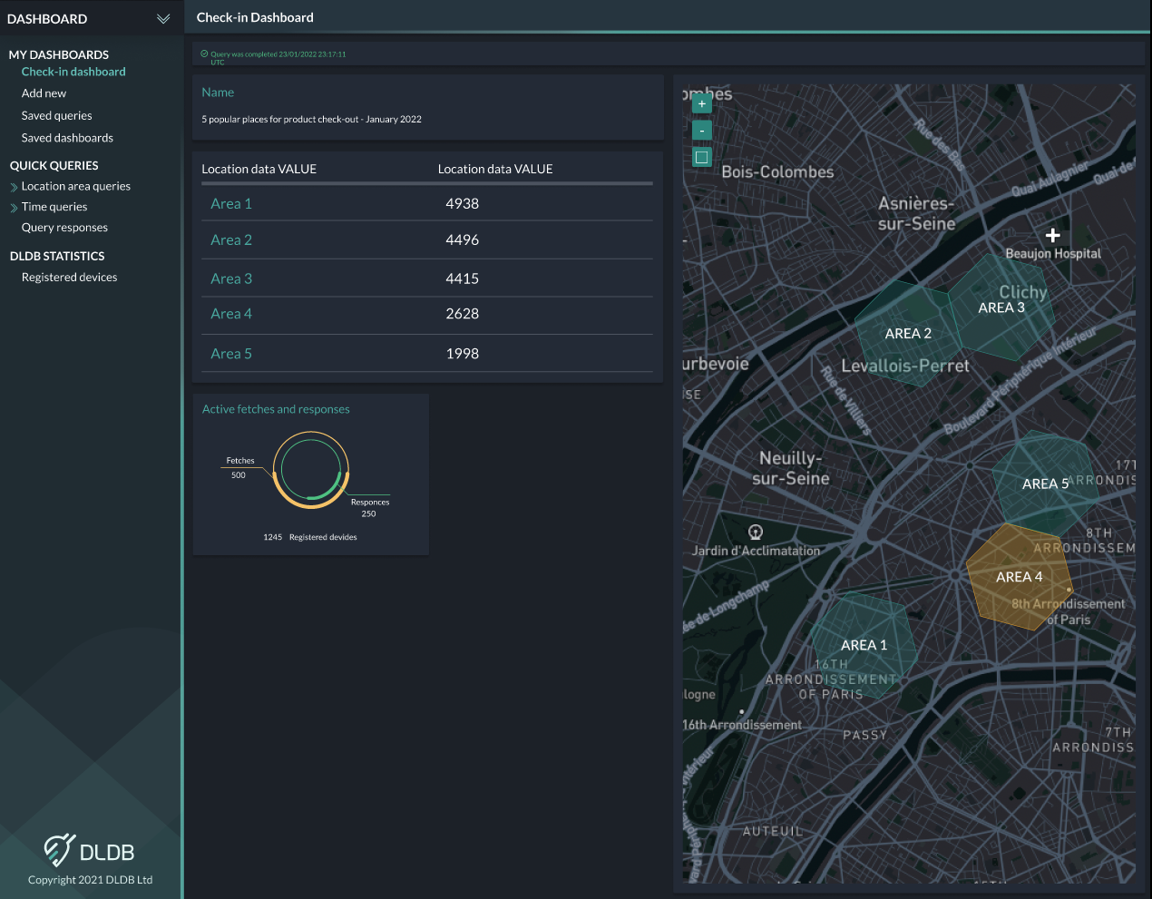Click Responces 250 chart label
The width and height of the screenshot is (1152, 899).
pyautogui.click(x=370, y=508)
